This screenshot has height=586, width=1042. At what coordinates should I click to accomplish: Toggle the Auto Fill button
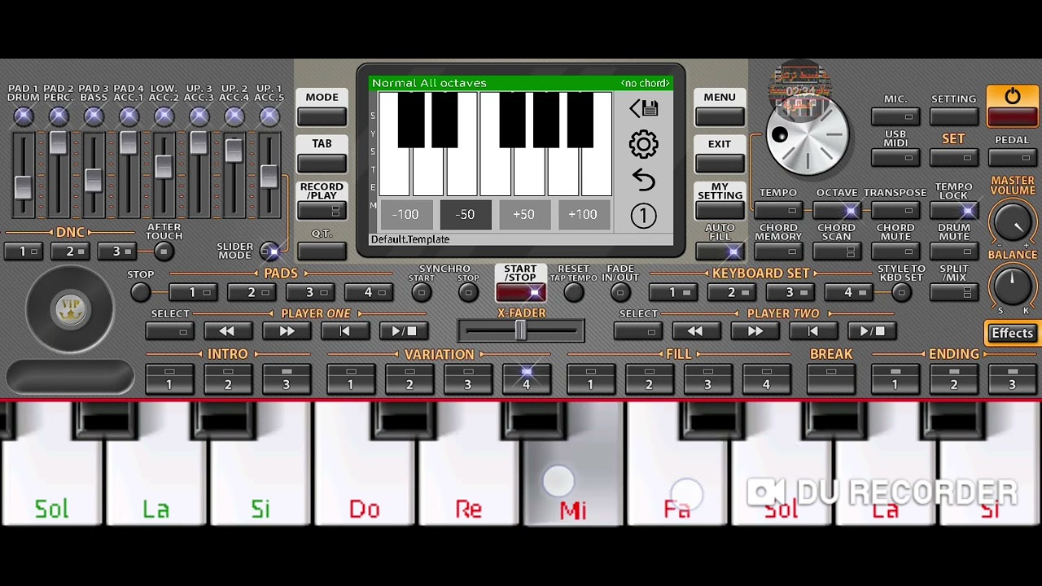coord(720,251)
